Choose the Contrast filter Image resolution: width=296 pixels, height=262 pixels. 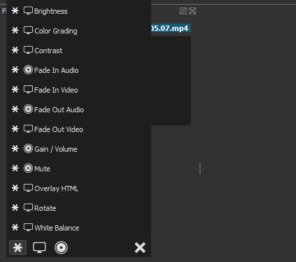tap(79, 51)
